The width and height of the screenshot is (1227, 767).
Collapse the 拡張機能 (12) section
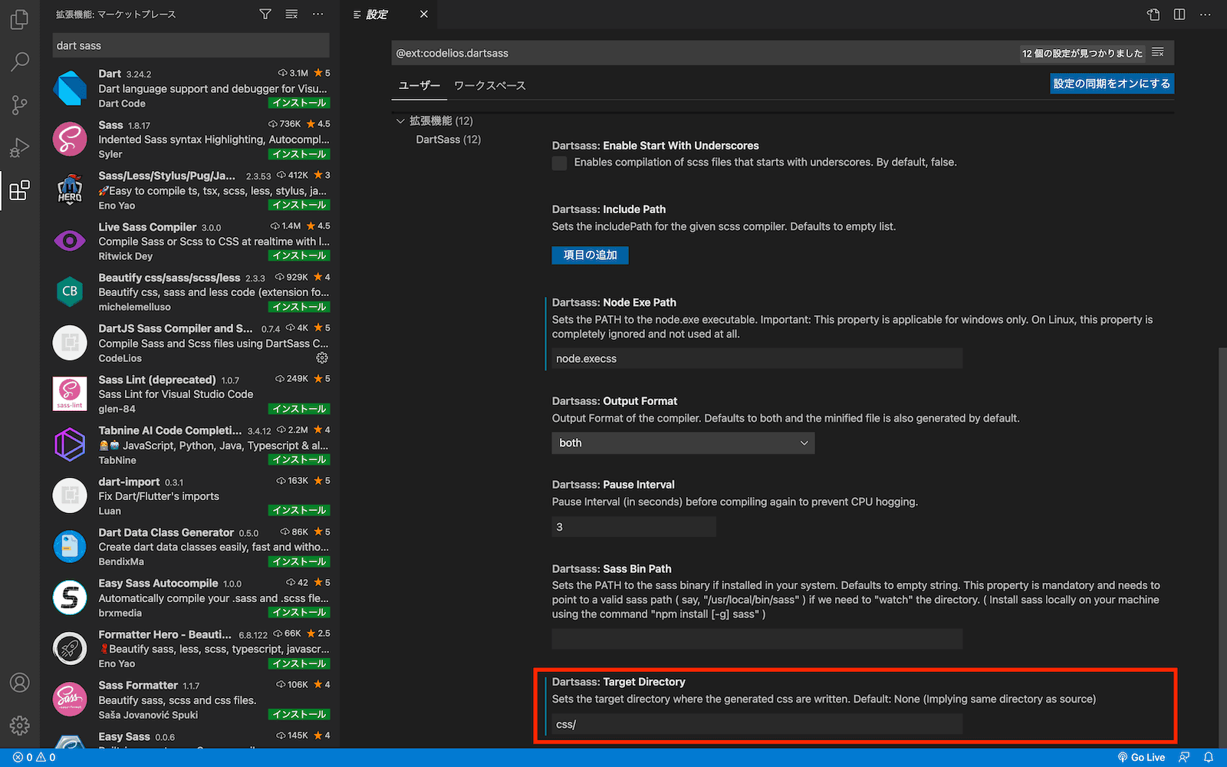click(400, 120)
